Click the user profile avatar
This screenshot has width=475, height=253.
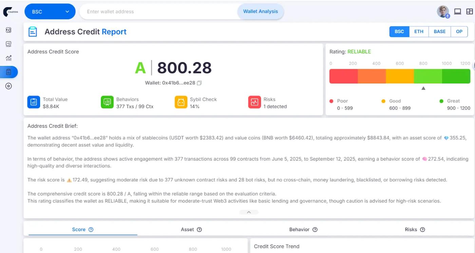tap(442, 11)
